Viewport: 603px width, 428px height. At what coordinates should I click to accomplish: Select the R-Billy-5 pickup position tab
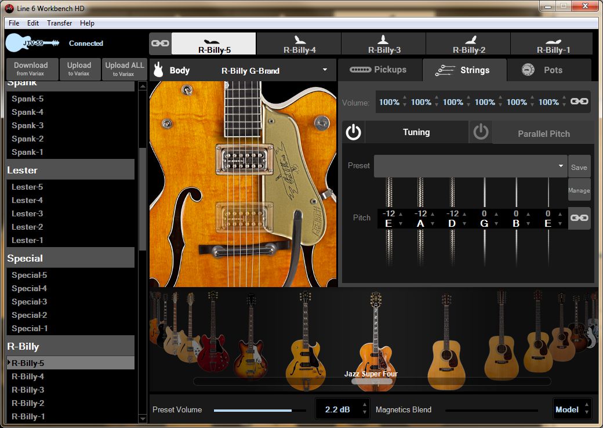coord(214,44)
